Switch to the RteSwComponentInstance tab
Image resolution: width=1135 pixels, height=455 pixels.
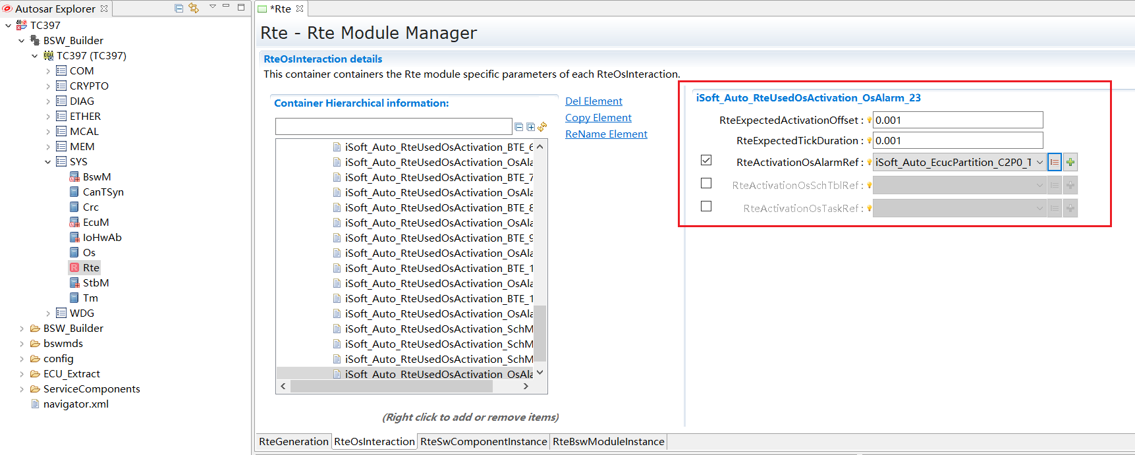[484, 442]
